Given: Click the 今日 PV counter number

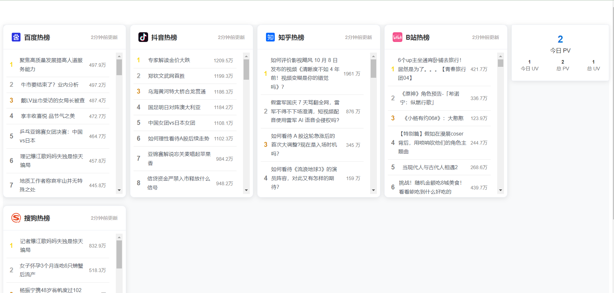Looking at the screenshot, I should (x=560, y=39).
